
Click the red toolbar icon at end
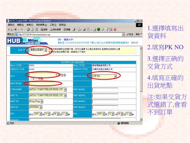(115, 29)
